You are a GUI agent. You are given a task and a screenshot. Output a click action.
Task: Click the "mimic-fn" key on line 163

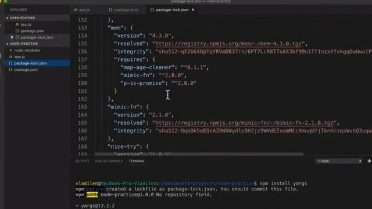point(123,107)
